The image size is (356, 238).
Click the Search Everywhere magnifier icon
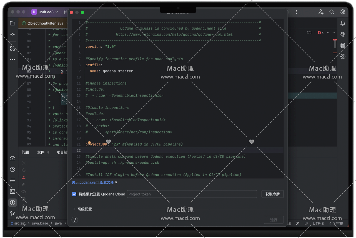click(x=332, y=12)
